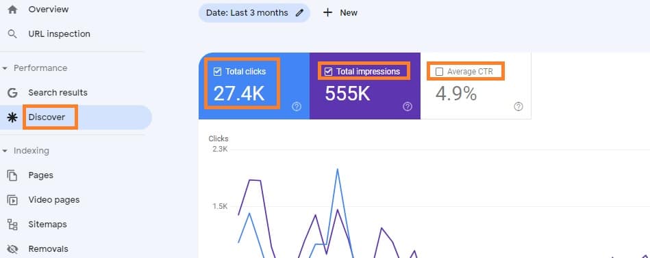Click the Pages documents icon
The height and width of the screenshot is (258, 650).
click(12, 175)
